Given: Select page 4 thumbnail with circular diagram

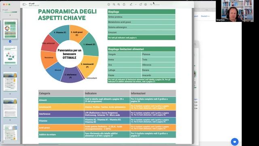Looking at the screenshot, I should point(10,55).
